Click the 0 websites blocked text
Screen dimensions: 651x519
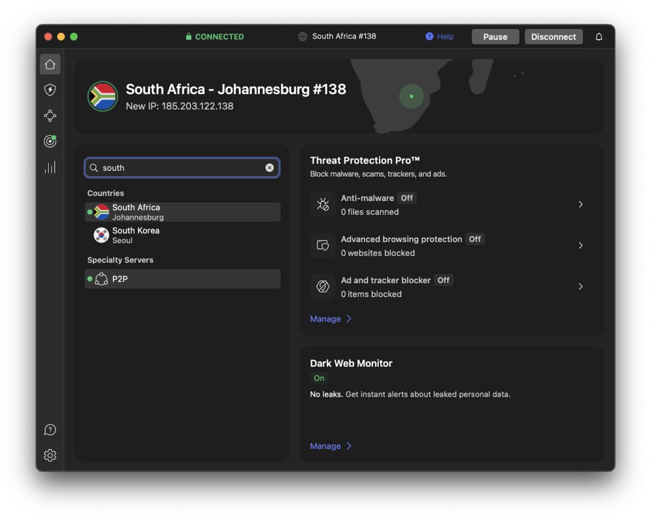pos(378,253)
